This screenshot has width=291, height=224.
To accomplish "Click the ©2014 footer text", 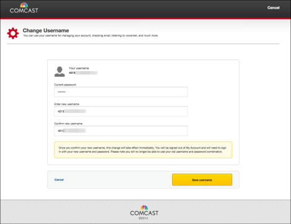I will pos(143,218).
